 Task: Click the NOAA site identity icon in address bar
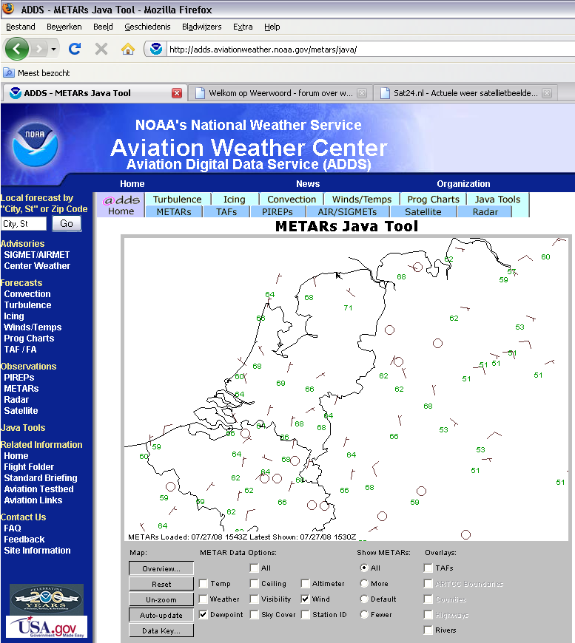tap(156, 50)
